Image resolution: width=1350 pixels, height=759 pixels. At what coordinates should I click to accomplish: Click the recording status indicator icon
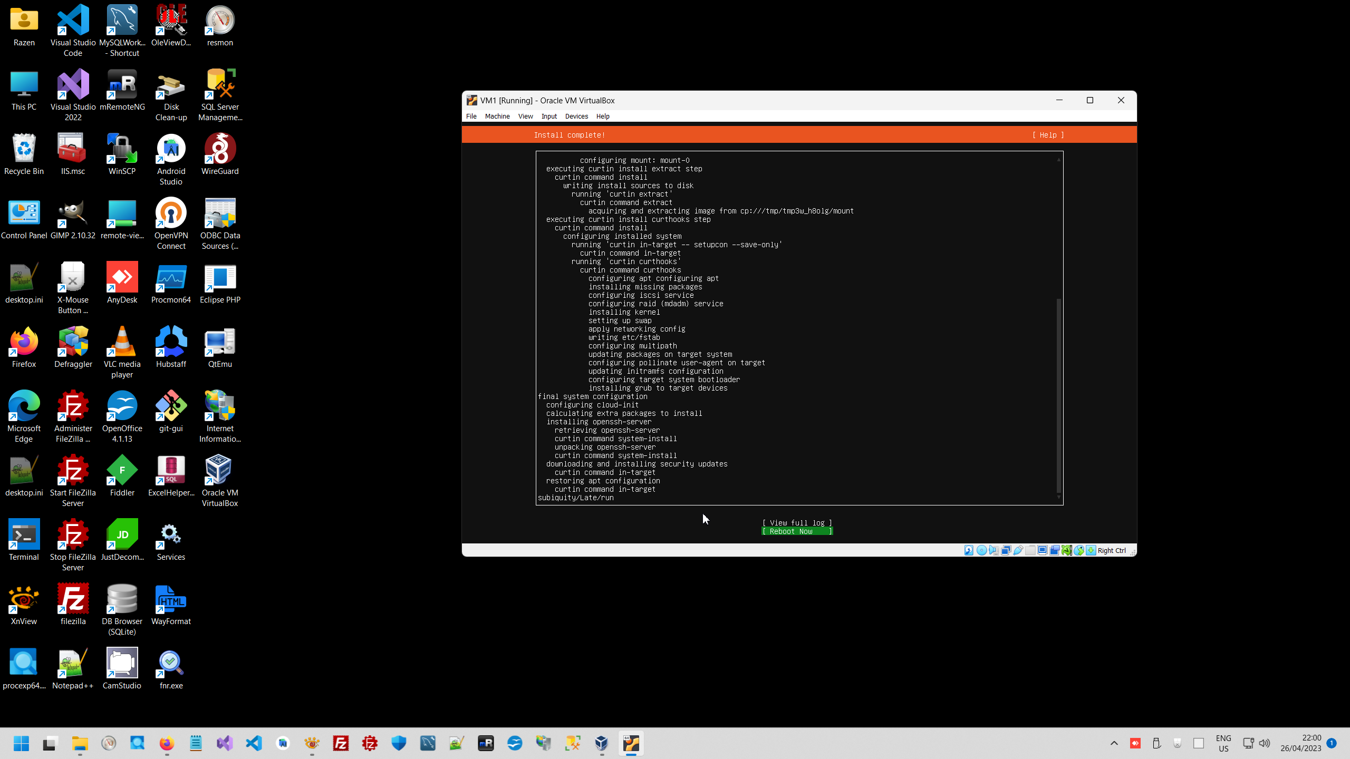[1055, 550]
